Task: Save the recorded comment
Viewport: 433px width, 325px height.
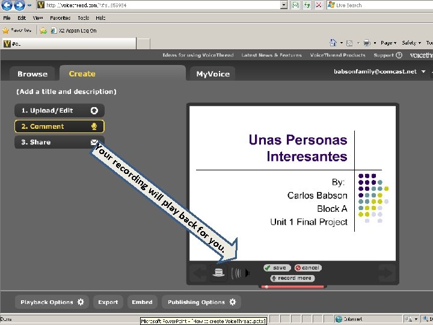Action: [x=277, y=268]
